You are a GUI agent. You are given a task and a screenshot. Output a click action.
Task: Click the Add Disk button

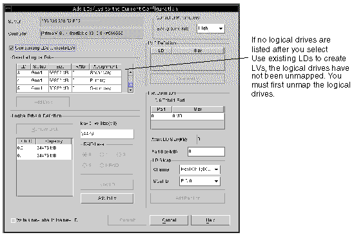[x=43, y=102]
